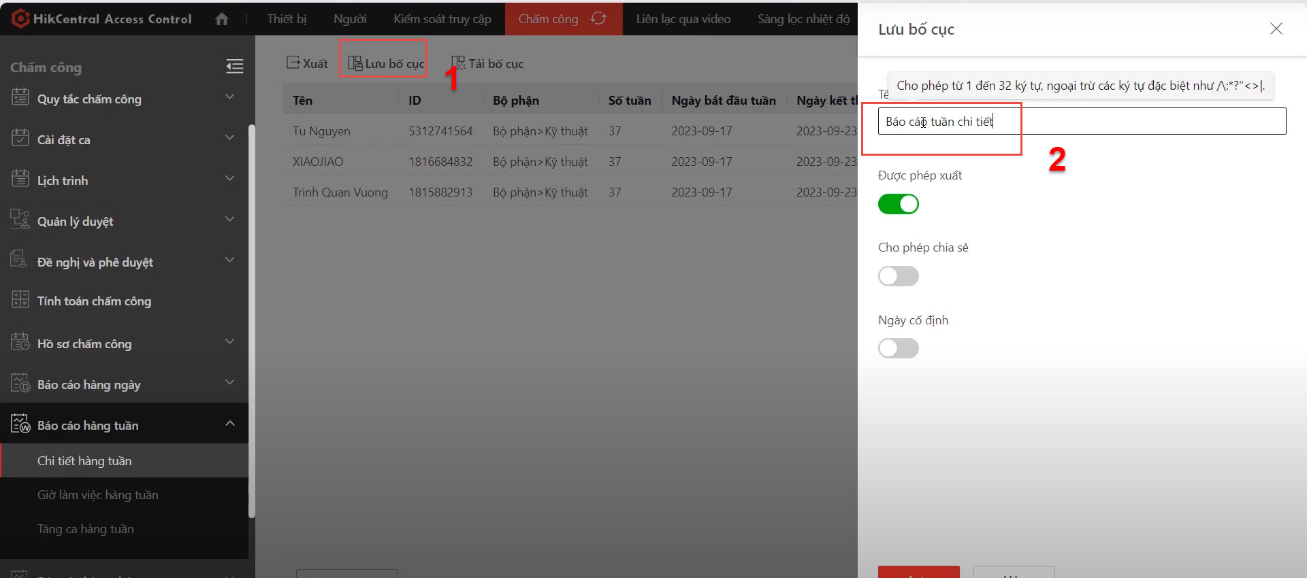Enable the Cho phép chia sẻ toggle
This screenshot has width=1307, height=578.
tap(898, 276)
